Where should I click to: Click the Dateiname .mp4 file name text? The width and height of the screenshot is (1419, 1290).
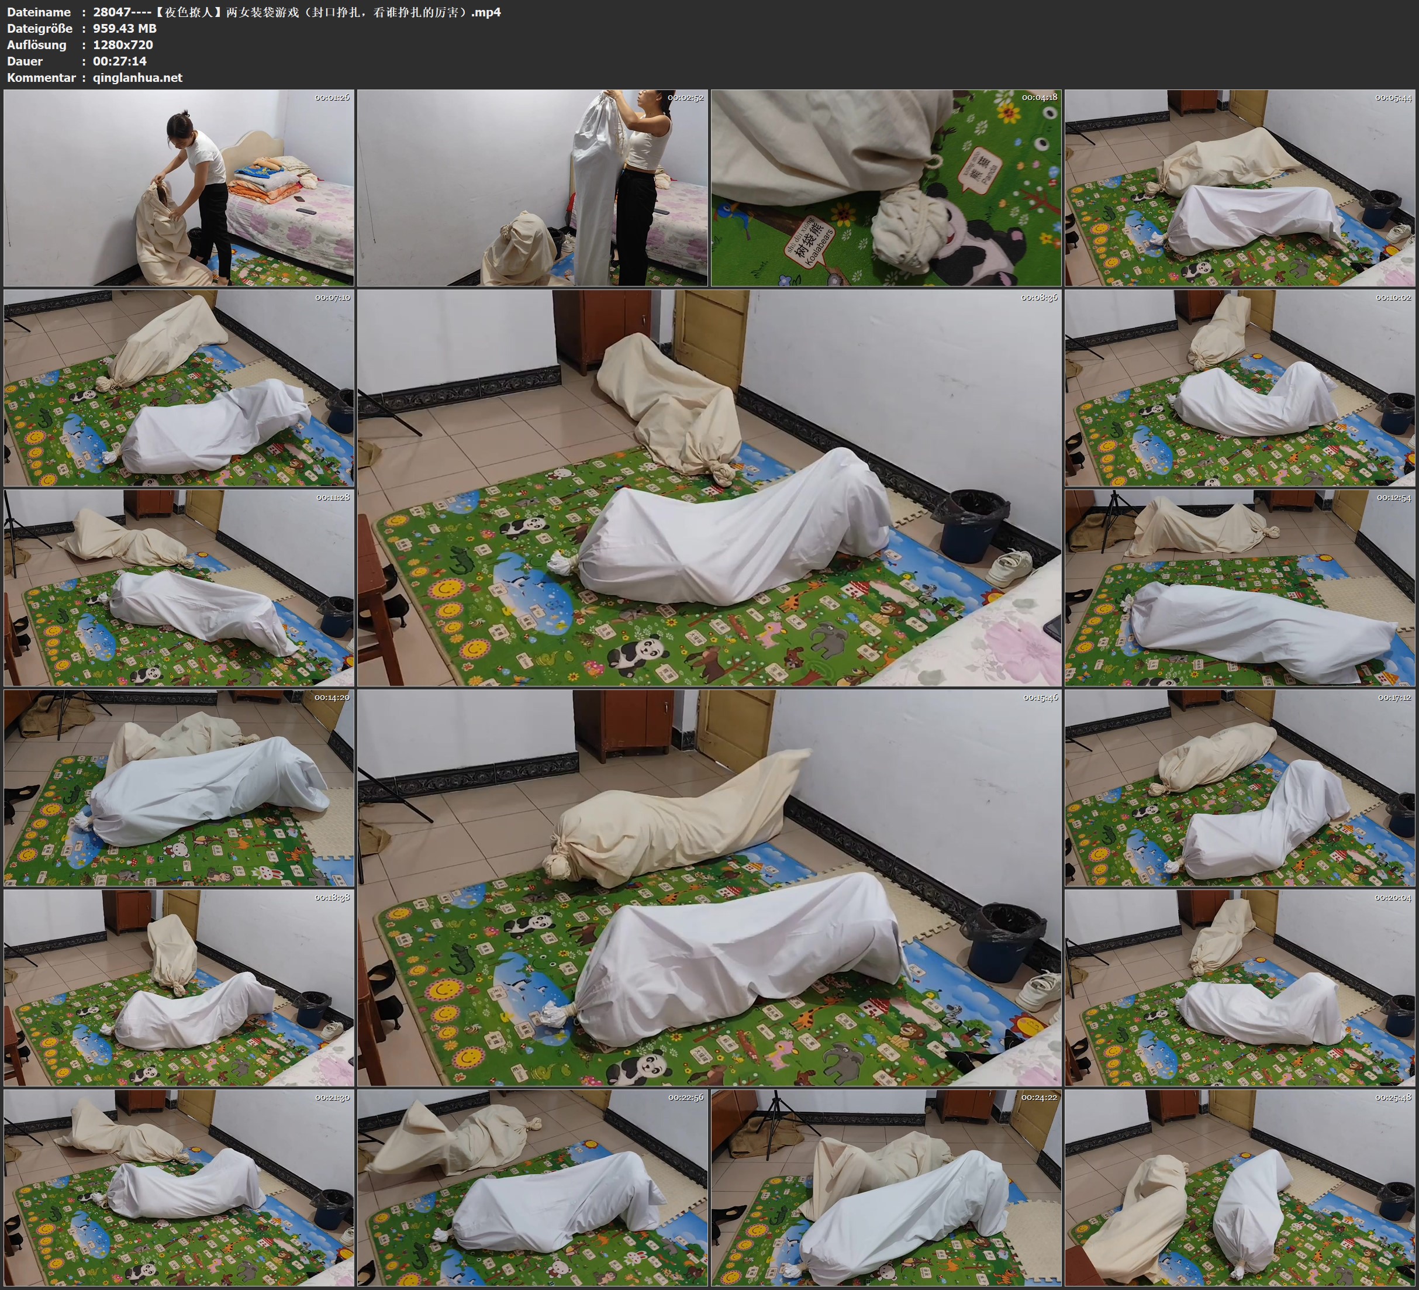coord(296,12)
